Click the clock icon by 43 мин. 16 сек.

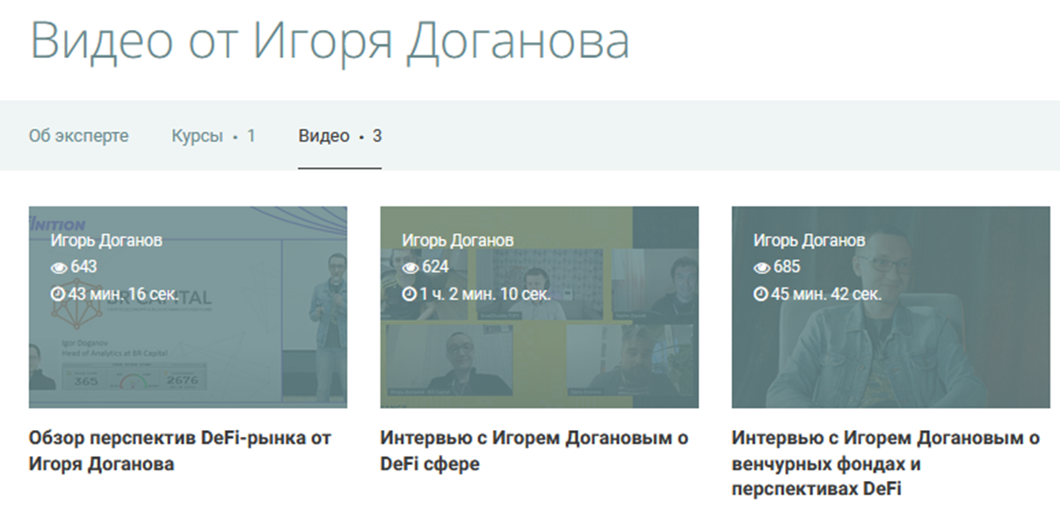(58, 294)
